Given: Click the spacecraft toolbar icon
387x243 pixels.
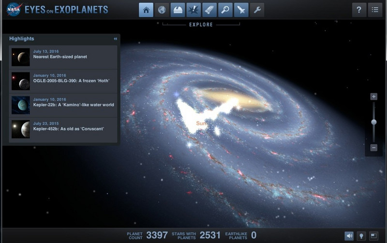Looking at the screenshot, I should point(241,10).
